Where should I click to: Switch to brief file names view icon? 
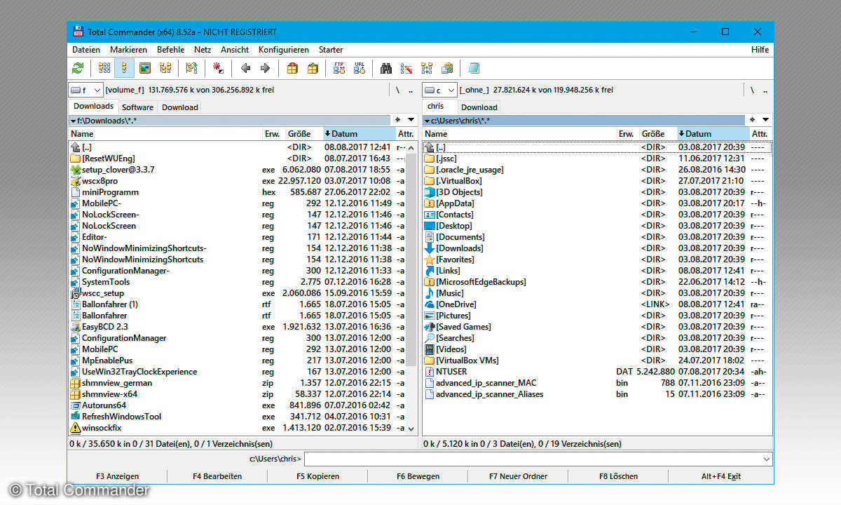click(x=104, y=68)
